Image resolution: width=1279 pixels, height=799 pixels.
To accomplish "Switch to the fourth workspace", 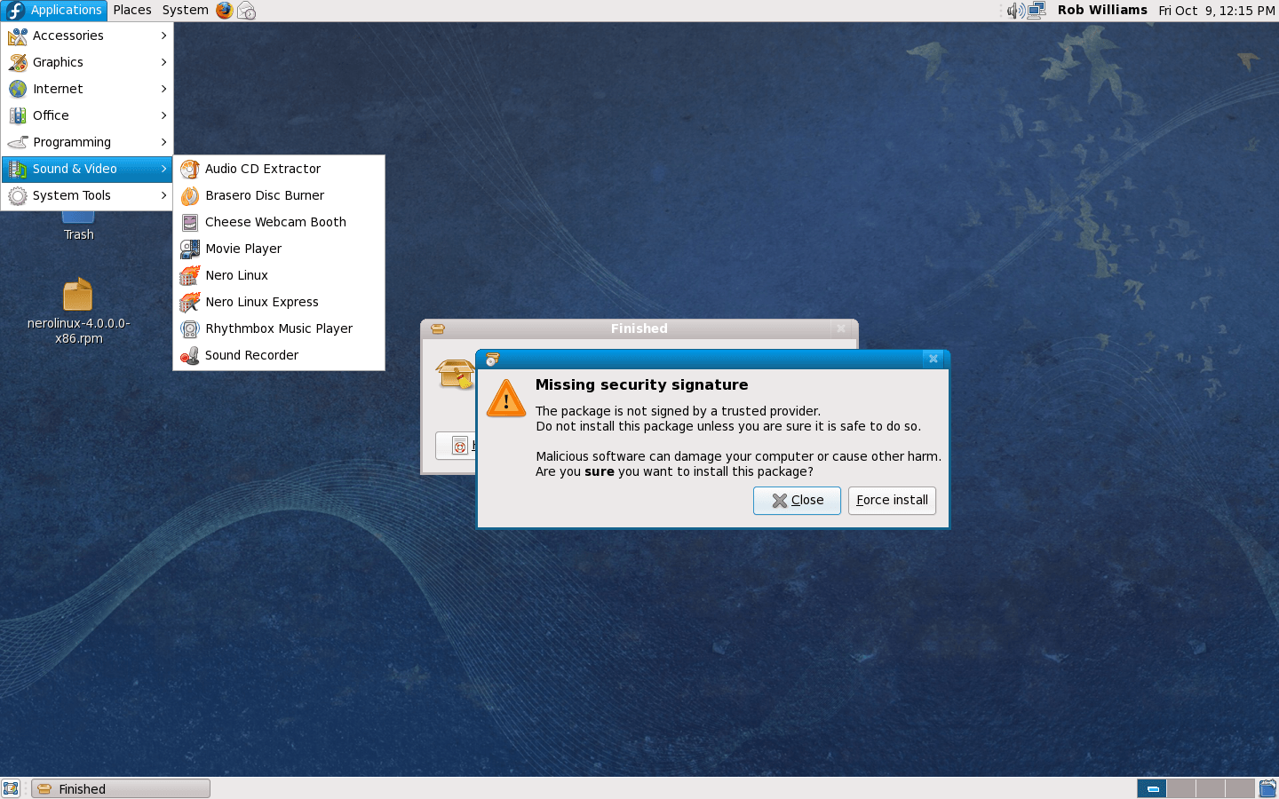I will pos(1240,788).
